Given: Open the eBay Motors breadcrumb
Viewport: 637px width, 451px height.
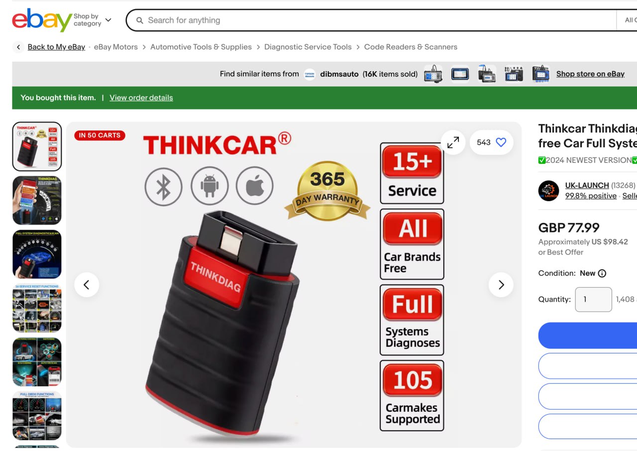Looking at the screenshot, I should [x=115, y=47].
